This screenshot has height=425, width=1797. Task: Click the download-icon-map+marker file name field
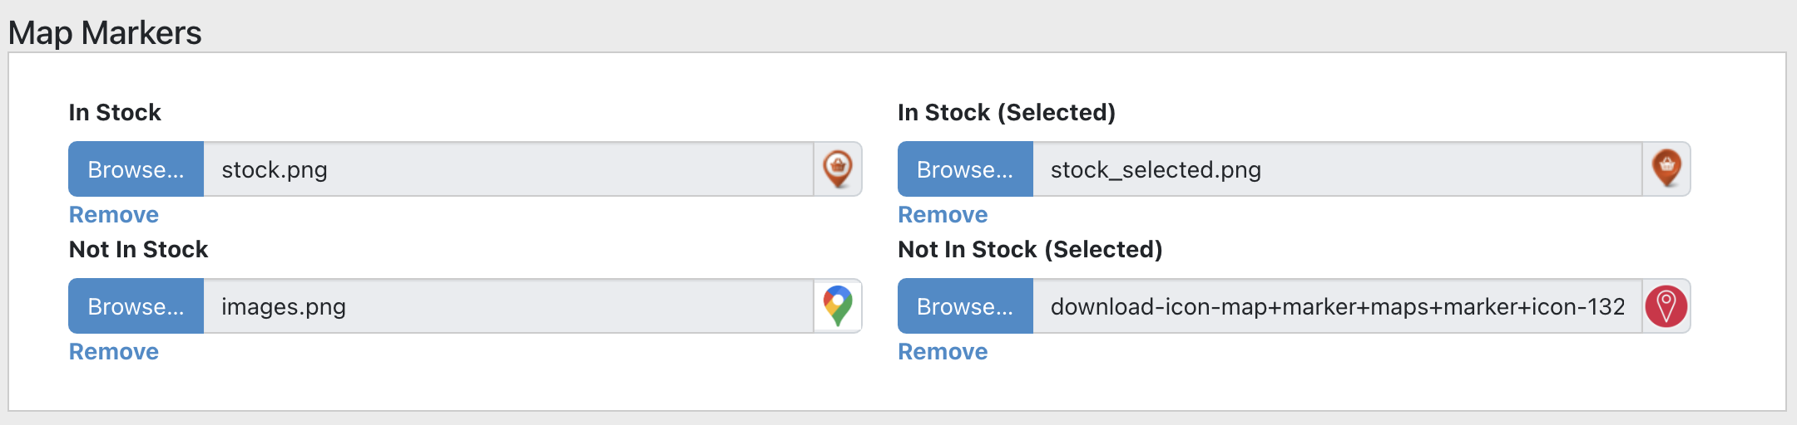pyautogui.click(x=1338, y=306)
